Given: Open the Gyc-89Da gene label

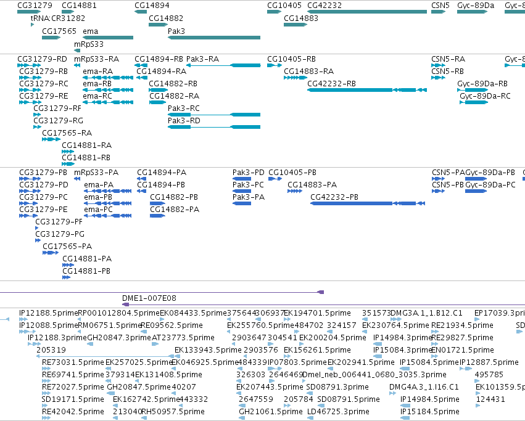Looking at the screenshot, I should click(x=476, y=6).
